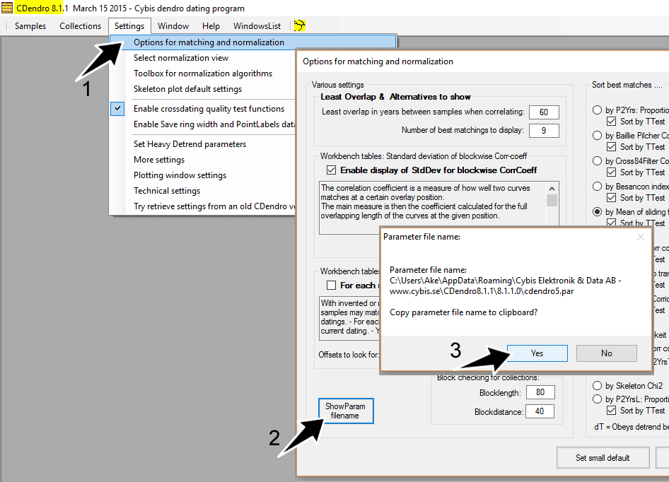Open Plotting window settings
669x482 pixels.
202,175
